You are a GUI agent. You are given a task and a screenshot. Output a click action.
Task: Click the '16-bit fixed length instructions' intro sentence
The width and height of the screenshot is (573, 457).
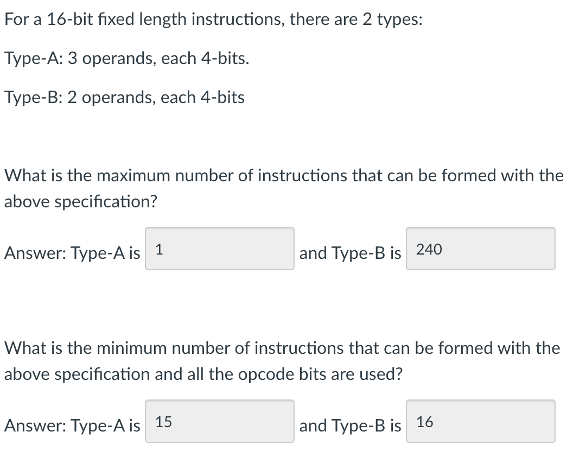pos(213,20)
